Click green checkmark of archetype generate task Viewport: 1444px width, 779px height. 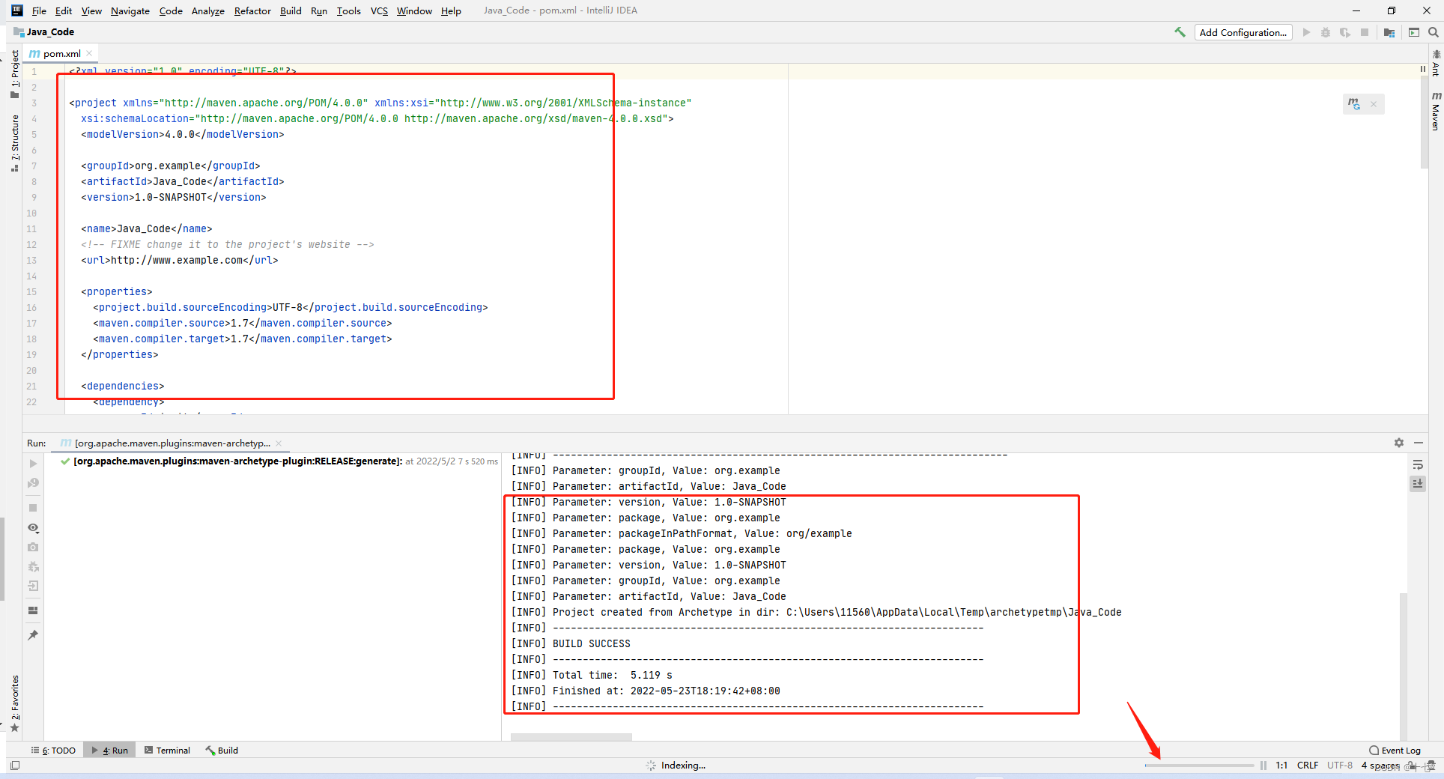[x=65, y=461]
